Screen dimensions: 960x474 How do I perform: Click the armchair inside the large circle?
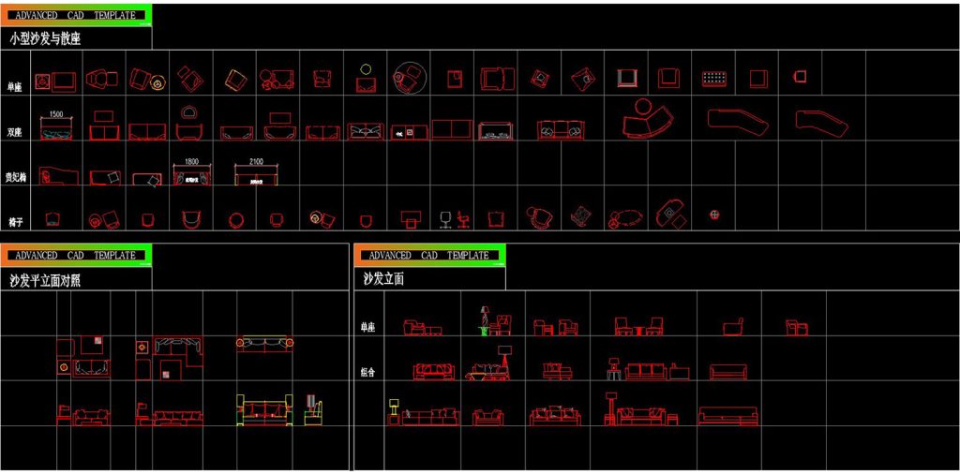click(x=410, y=79)
